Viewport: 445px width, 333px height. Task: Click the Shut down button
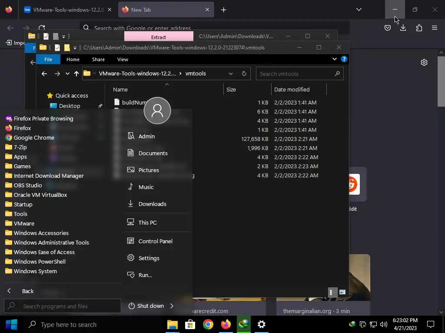click(146, 306)
